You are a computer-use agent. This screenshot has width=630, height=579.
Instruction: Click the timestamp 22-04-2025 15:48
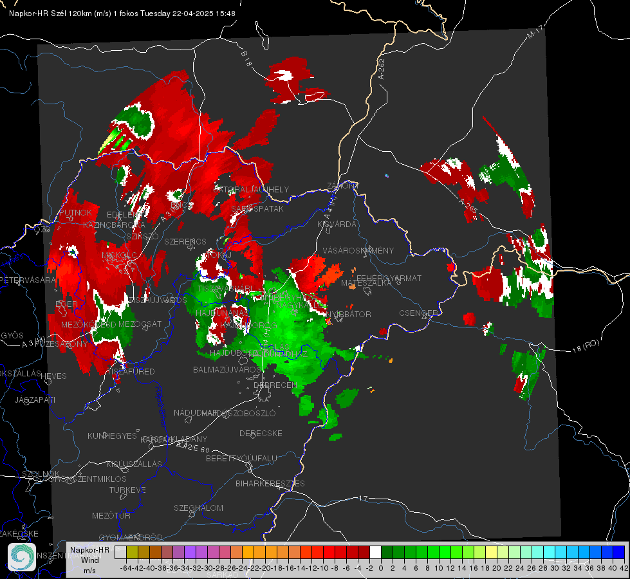pyautogui.click(x=204, y=14)
